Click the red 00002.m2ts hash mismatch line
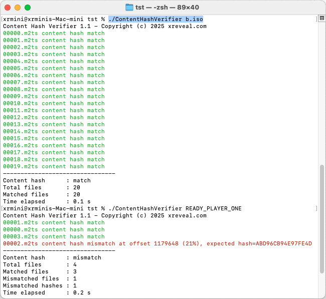326x299 pixels. 100,243
